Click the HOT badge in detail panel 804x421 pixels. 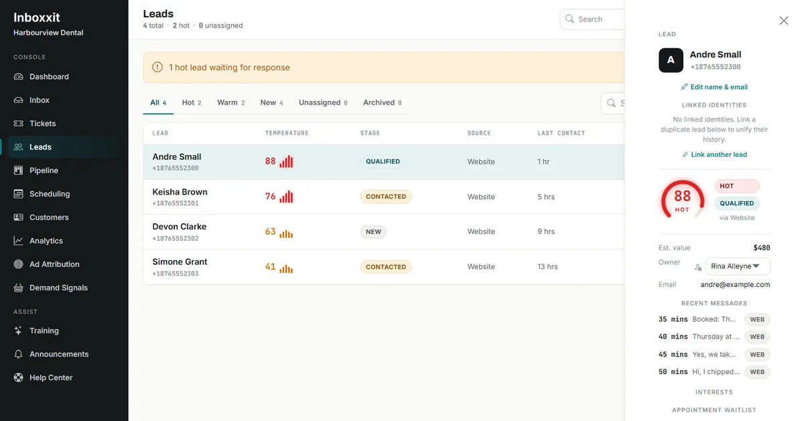(737, 186)
